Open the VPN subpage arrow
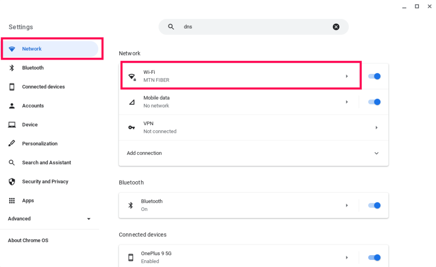This screenshot has height=267, width=436. pyautogui.click(x=376, y=127)
